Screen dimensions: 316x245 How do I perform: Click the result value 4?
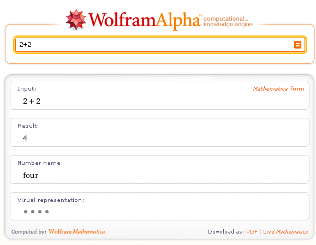[x=25, y=138]
